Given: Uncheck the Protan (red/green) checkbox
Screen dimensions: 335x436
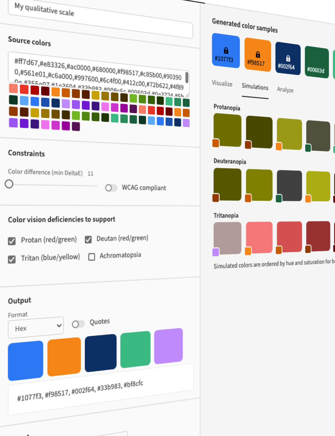Looking at the screenshot, I should pos(12,241).
